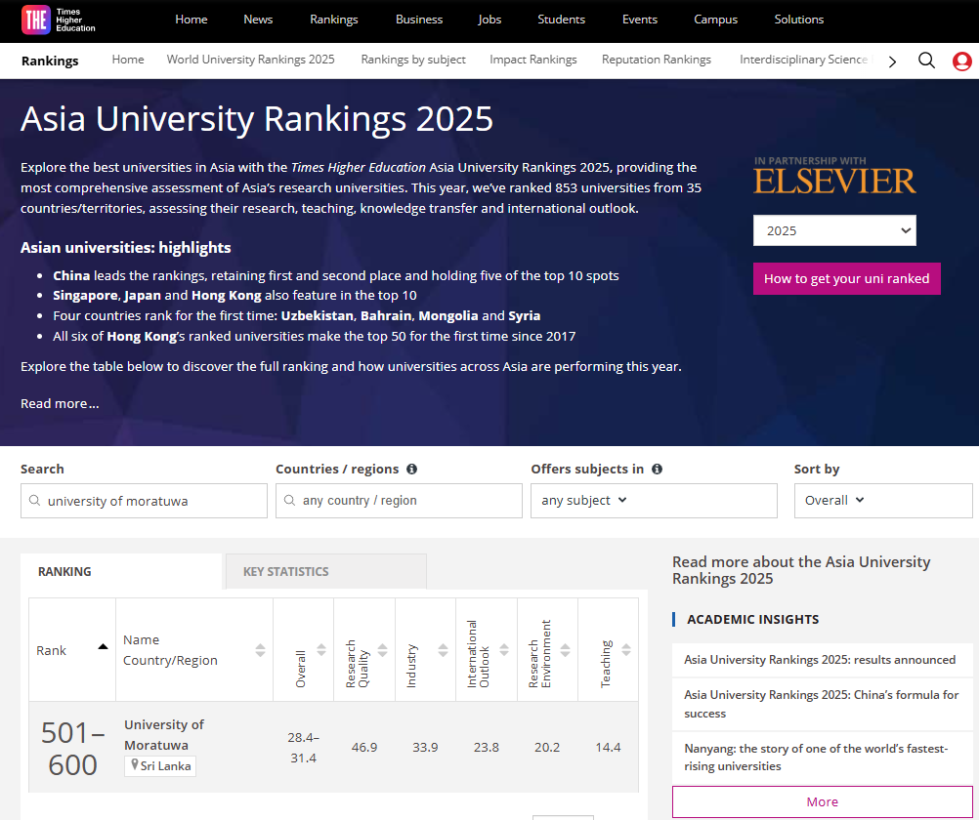
Task: Open the News menu item
Action: [x=258, y=20]
